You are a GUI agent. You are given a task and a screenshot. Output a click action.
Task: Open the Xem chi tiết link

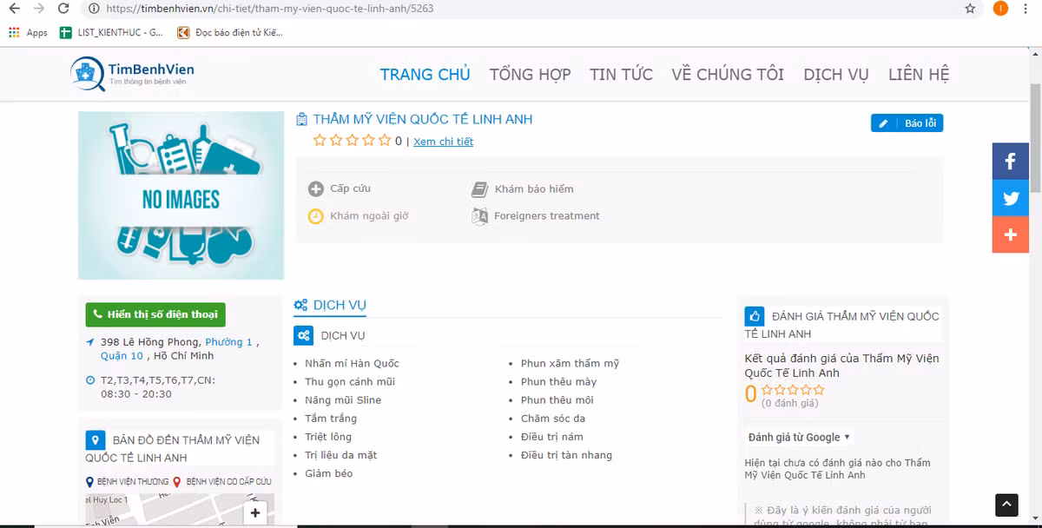444,141
